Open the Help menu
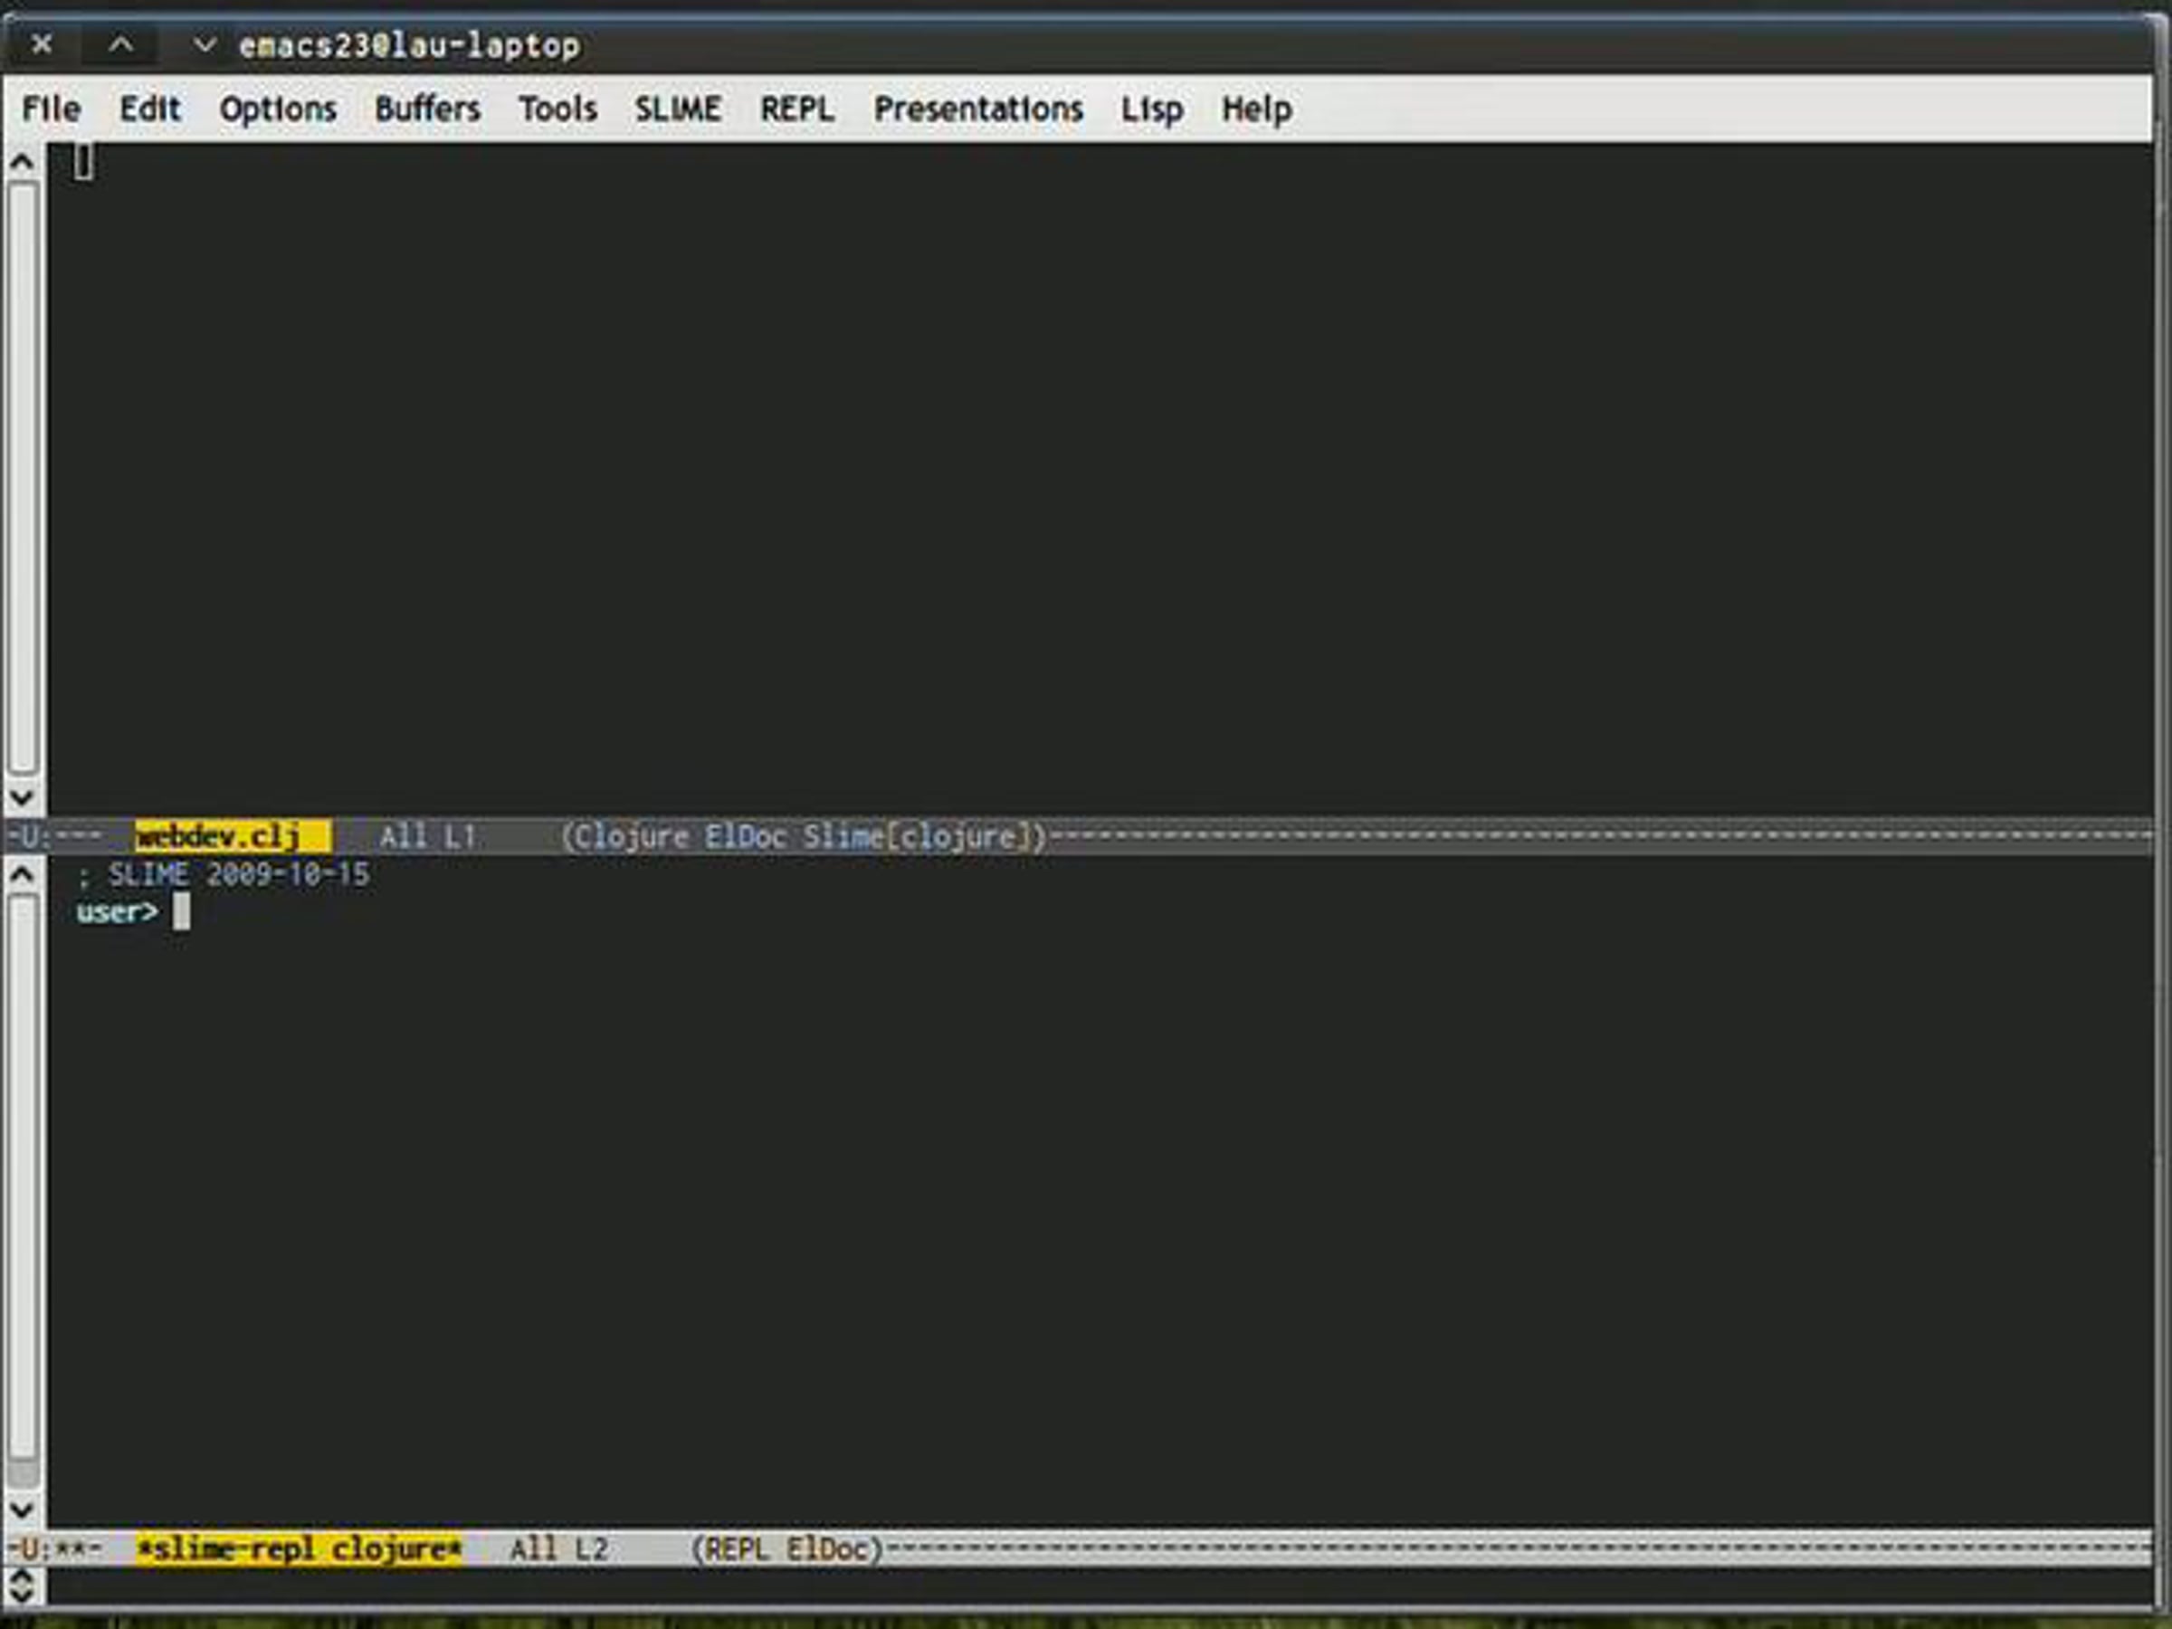The width and height of the screenshot is (2172, 1629). pyautogui.click(x=1256, y=109)
